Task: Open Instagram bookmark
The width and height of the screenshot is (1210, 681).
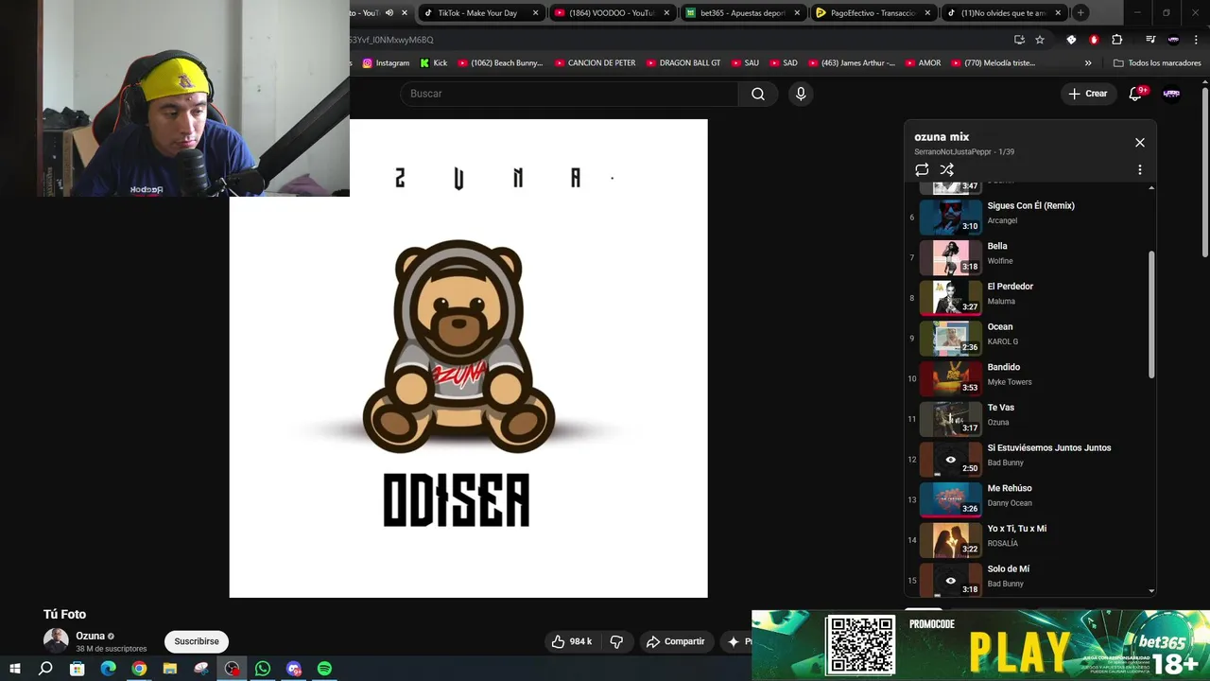Action: point(386,63)
